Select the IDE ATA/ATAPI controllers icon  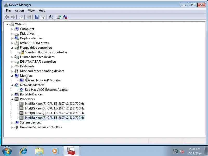(x=17, y=62)
